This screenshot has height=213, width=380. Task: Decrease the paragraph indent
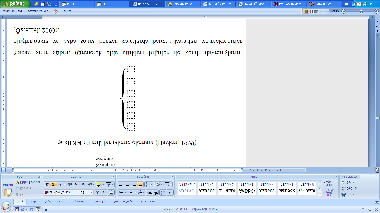click(149, 192)
